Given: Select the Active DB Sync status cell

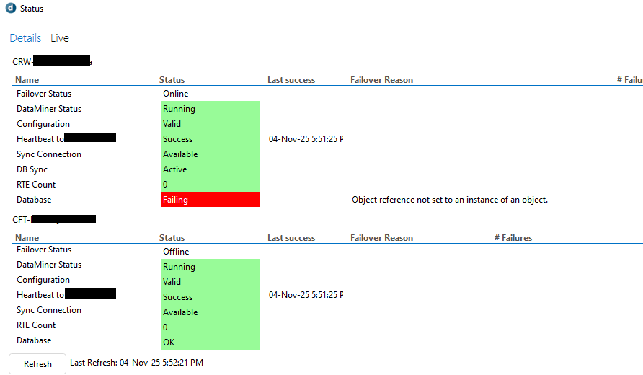Looking at the screenshot, I should point(210,169).
